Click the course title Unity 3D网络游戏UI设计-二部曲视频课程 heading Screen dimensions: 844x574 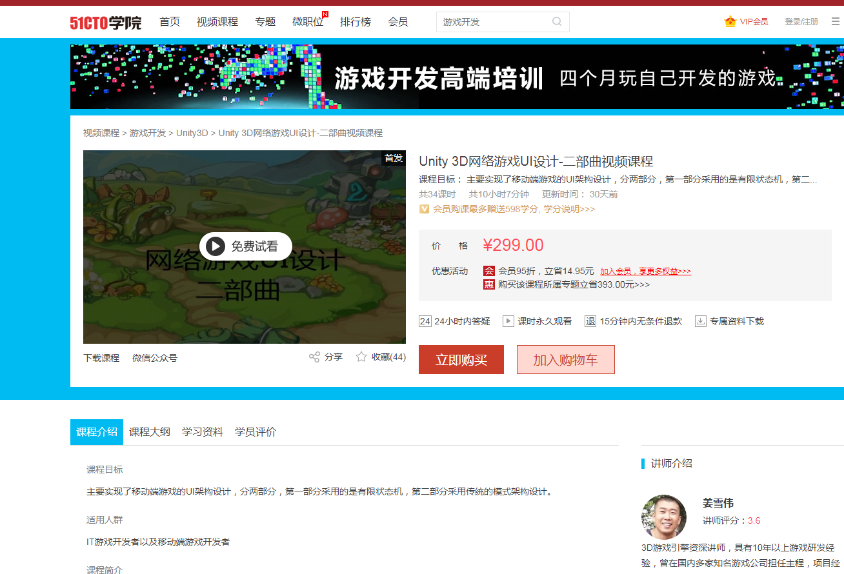point(536,161)
